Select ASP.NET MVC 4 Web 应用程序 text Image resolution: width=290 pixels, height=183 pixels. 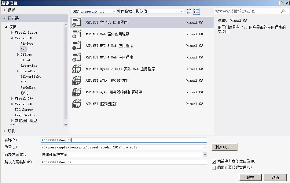pos(109,57)
